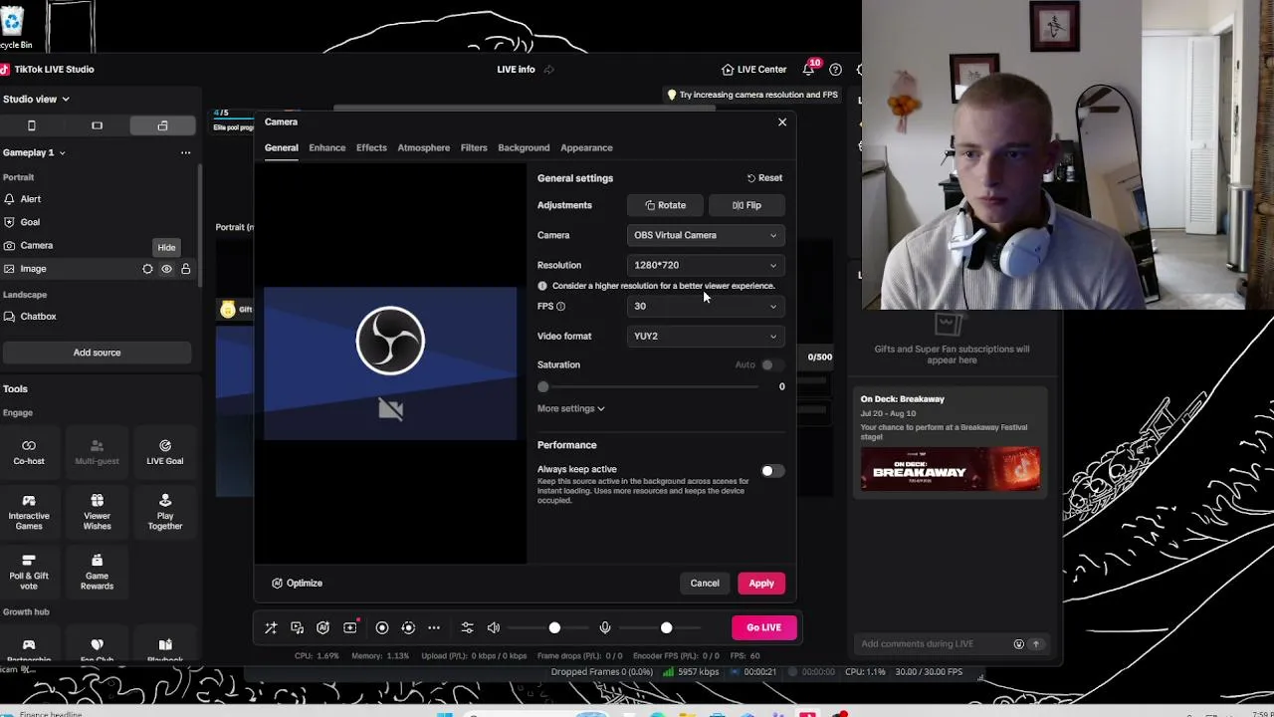
Task: Toggle Always keep active switch
Action: [x=772, y=471]
